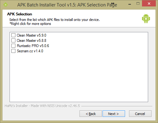The height and width of the screenshot is (123, 158).
Task: Tick the Clean Master v5.8.8 checkbox
Action: pyautogui.click(x=13, y=40)
